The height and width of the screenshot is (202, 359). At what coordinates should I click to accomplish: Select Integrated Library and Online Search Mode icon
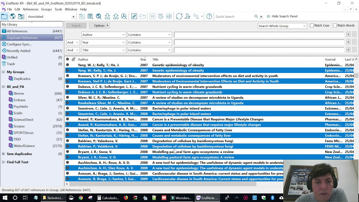click(21, 17)
